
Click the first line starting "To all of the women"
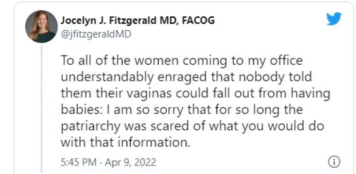182,61
